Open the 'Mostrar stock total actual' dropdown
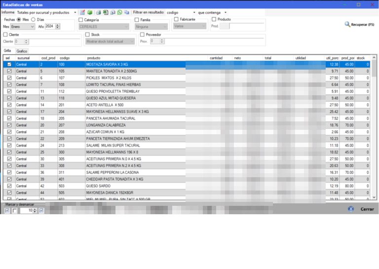This screenshot has height=269, width=379. click(110, 41)
